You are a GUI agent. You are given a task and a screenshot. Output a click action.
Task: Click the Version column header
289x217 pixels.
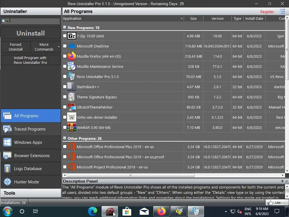[218, 18]
